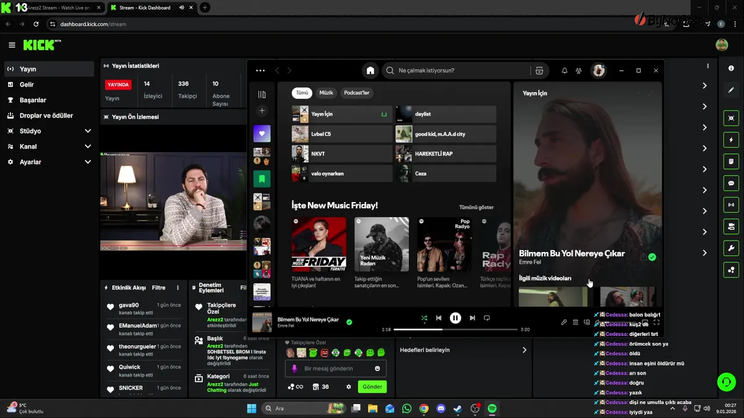Image resolution: width=744 pixels, height=418 pixels.
Task: Toggle saved checkmark in Now Playing panel
Action: point(652,257)
